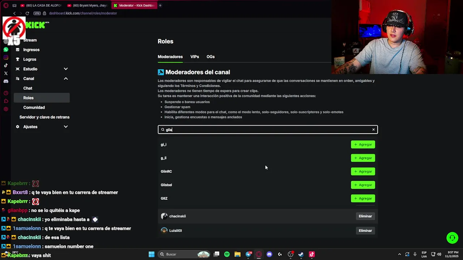Click Agregar for user g_ii
Viewport: 463px width, 260px height.
(363, 158)
